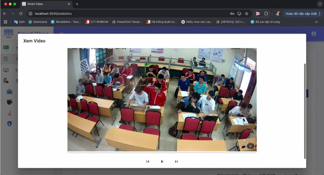Play the classroom video
Viewport: 324px width, 175px height.
[x=162, y=161]
